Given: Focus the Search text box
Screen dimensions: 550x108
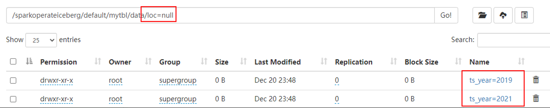Looking at the screenshot, I should (514, 40).
